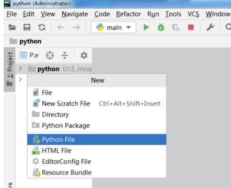The image size is (231, 188).
Task: Click the Search magnifier icon in toolbar
Action: 228,27
